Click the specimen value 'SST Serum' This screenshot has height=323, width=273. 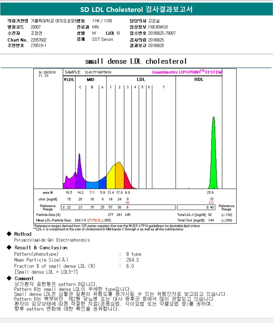pyautogui.click(x=103, y=39)
